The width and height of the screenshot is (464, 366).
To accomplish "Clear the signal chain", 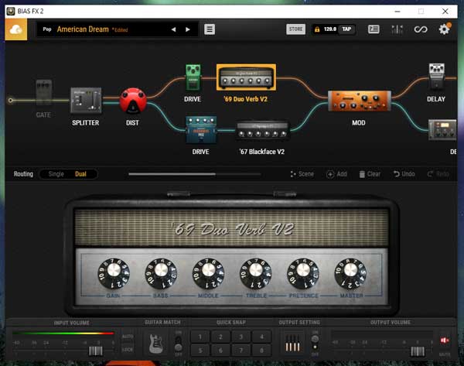I will coord(370,174).
